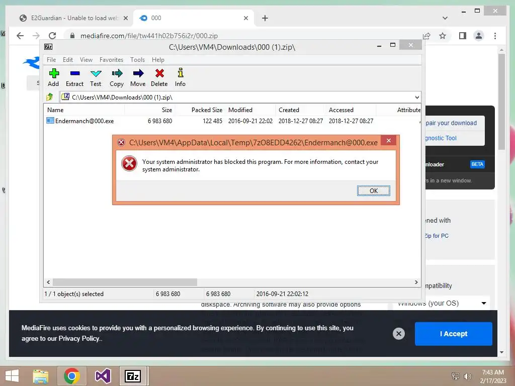
Task: Sort by the Name column header
Action: (84, 110)
